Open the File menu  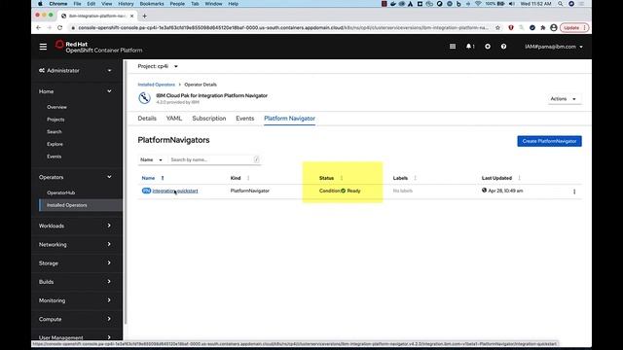point(77,4)
